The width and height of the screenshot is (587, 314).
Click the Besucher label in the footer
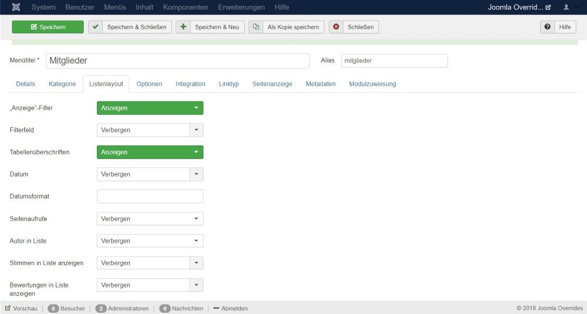click(x=73, y=308)
